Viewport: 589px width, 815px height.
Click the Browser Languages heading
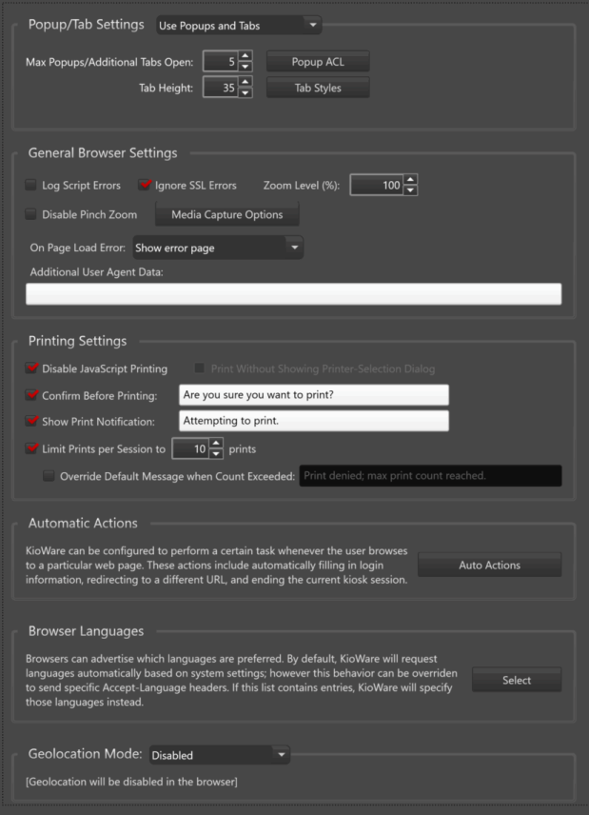coord(87,631)
